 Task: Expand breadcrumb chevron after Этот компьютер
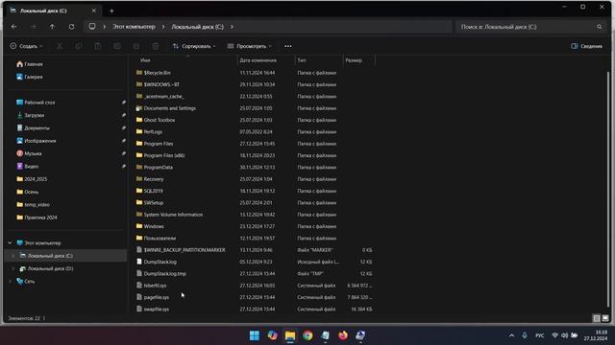click(163, 27)
